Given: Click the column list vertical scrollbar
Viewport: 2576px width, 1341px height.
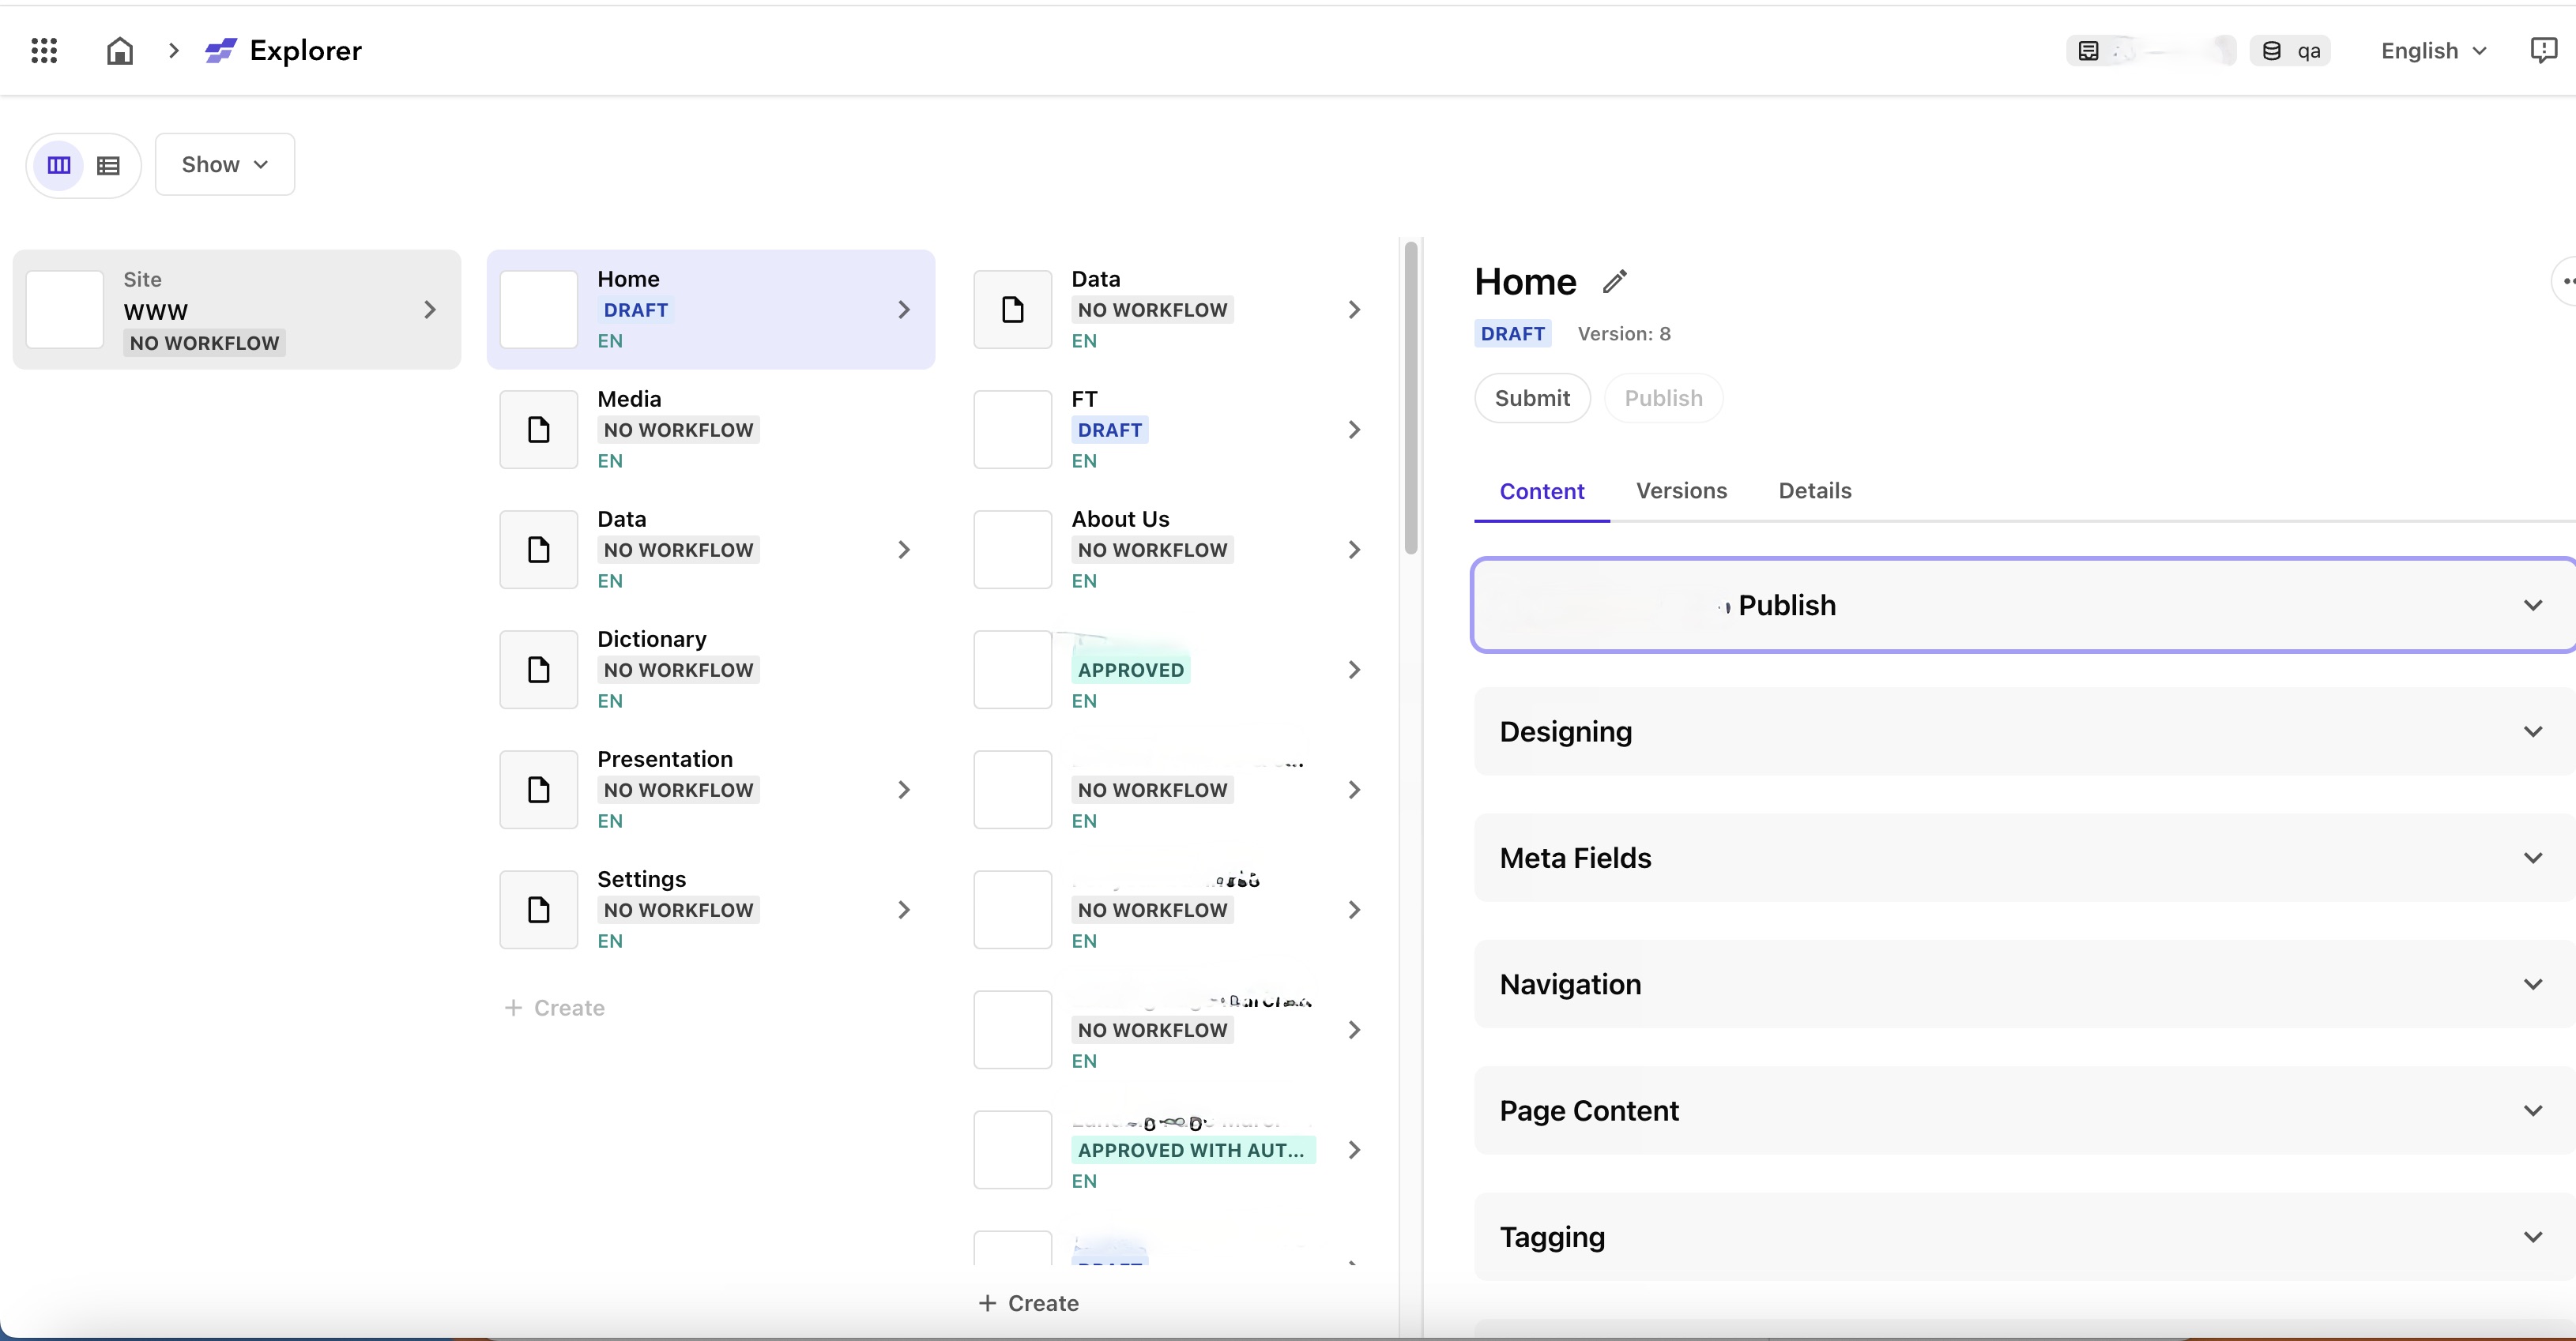Looking at the screenshot, I should [x=1411, y=398].
